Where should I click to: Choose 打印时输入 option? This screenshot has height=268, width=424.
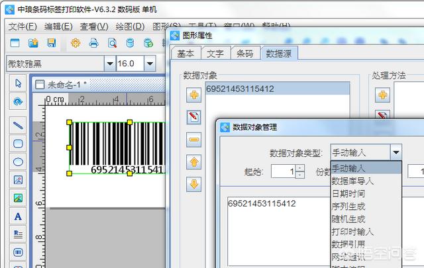pyautogui.click(x=366, y=232)
